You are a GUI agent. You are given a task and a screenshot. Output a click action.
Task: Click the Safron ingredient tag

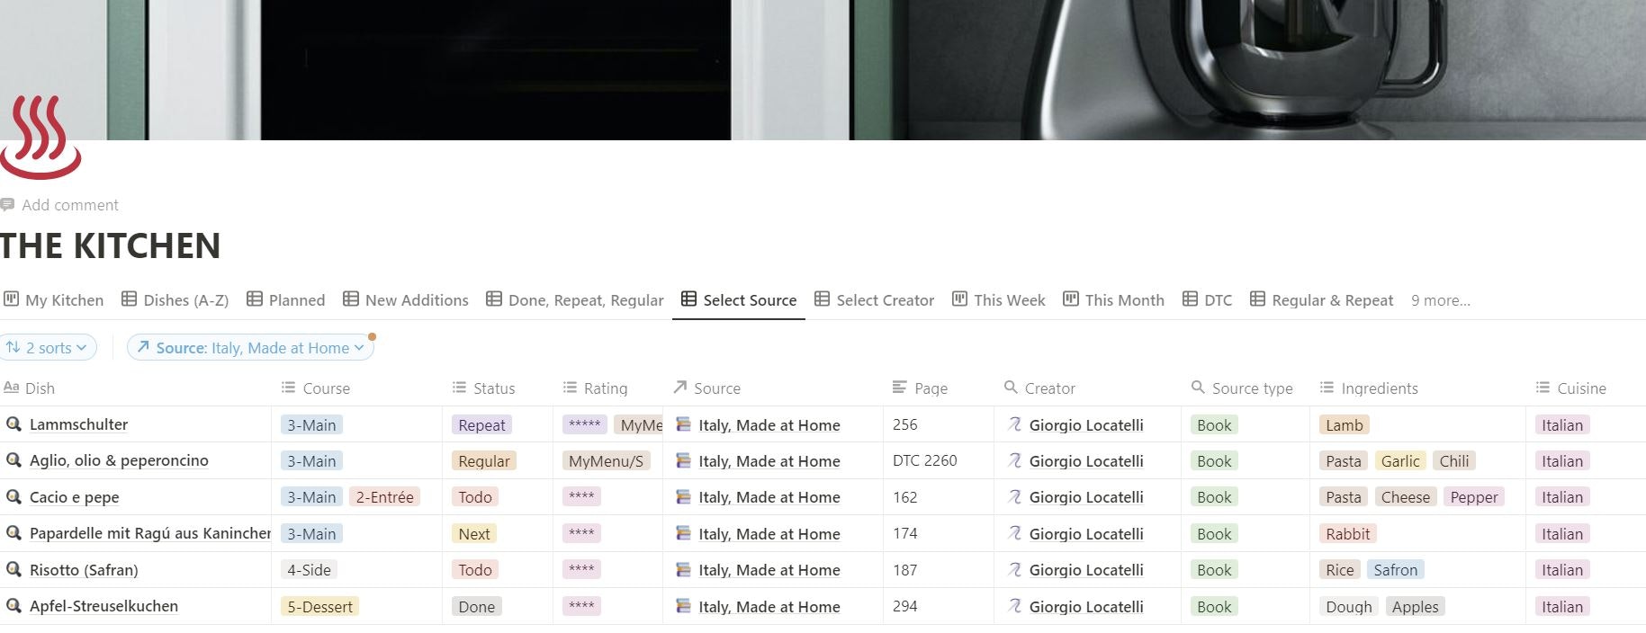[x=1396, y=570]
